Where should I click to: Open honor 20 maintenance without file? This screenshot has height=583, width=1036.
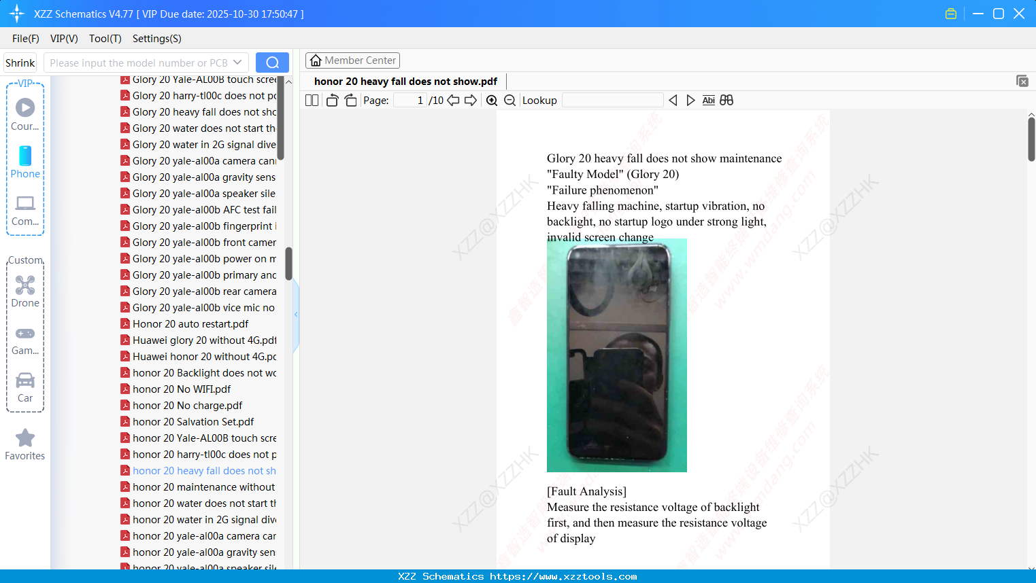coord(198,487)
